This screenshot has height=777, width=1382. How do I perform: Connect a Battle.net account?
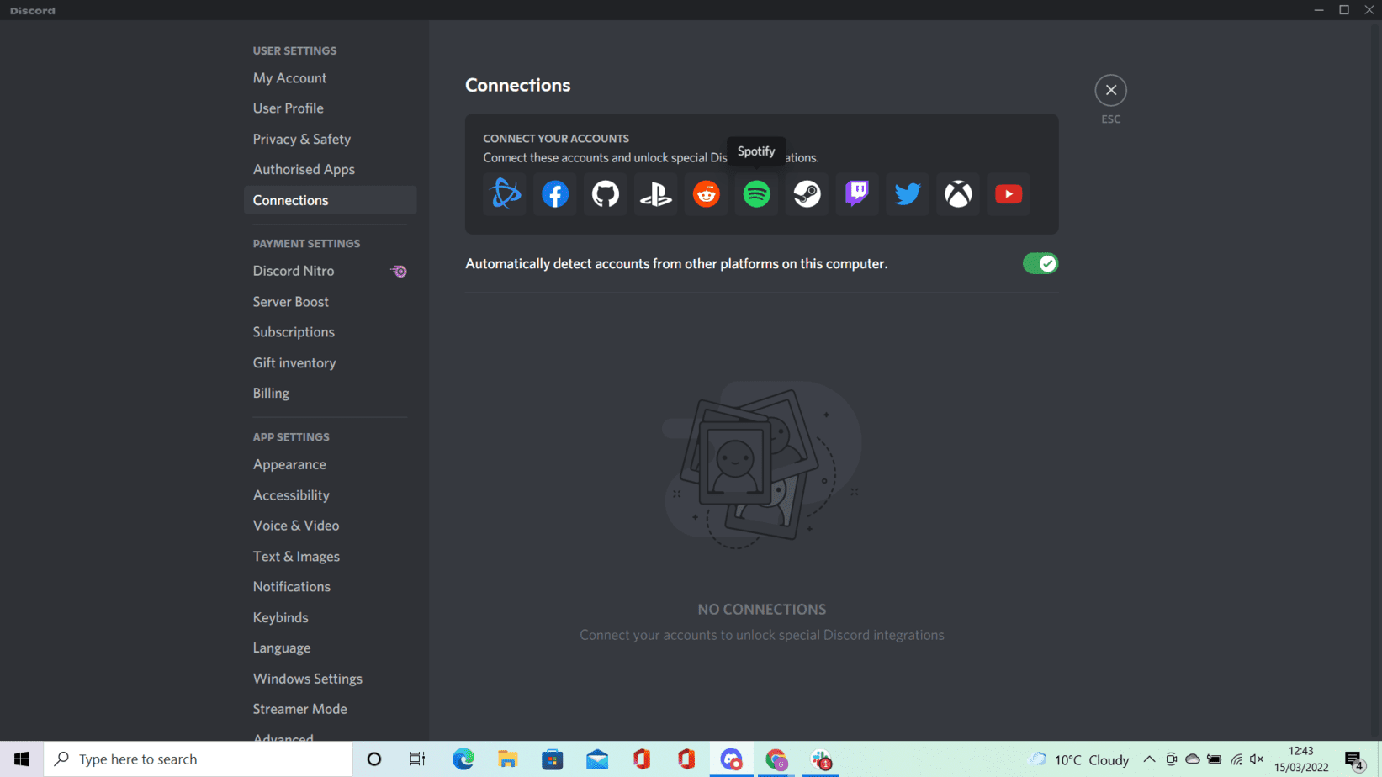pos(505,194)
